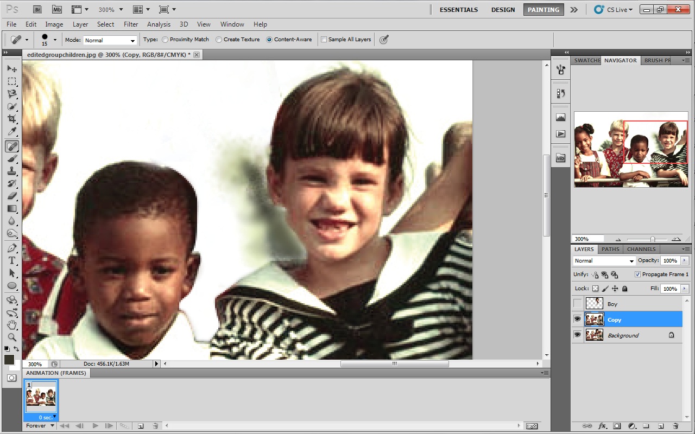This screenshot has height=434, width=695.
Task: Select the History Brush tool
Action: (12, 183)
